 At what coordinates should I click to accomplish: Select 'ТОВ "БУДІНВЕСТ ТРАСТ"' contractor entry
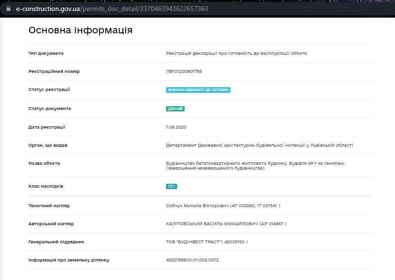[207, 242]
